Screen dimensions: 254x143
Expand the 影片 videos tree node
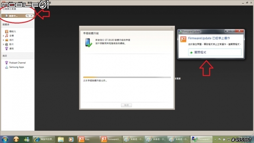[x=3, y=44]
